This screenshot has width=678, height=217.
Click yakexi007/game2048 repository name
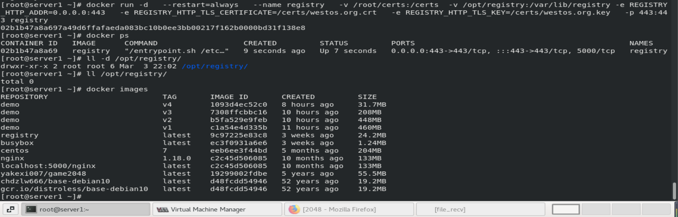(x=43, y=174)
